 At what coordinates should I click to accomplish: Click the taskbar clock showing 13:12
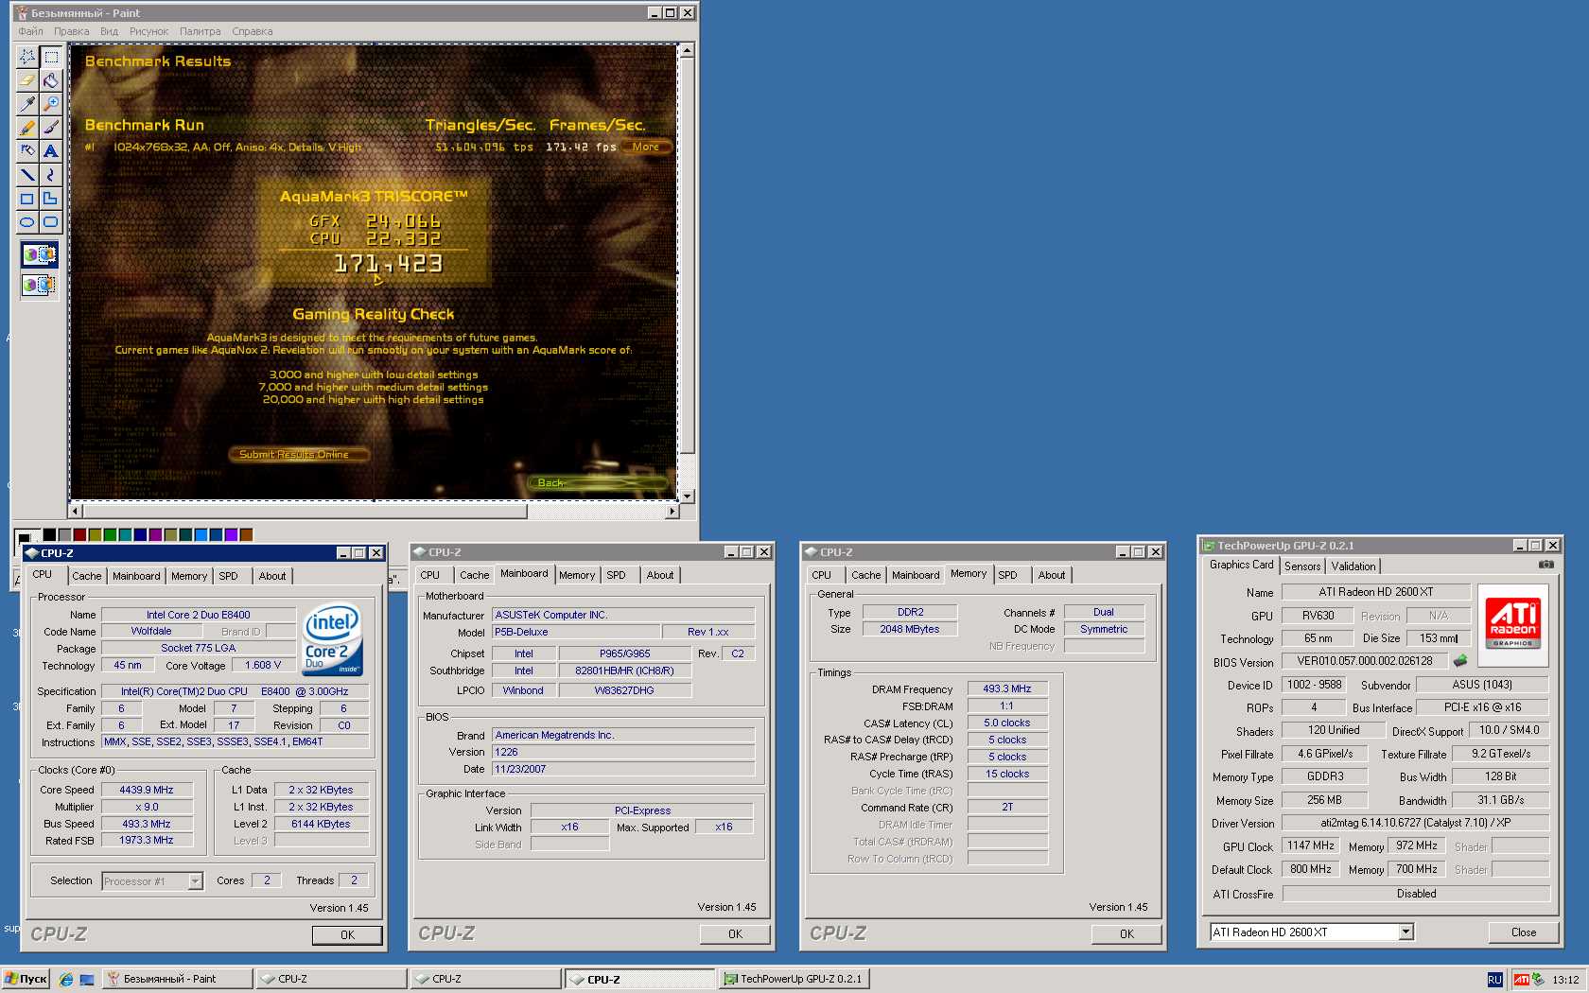pyautogui.click(x=1565, y=980)
